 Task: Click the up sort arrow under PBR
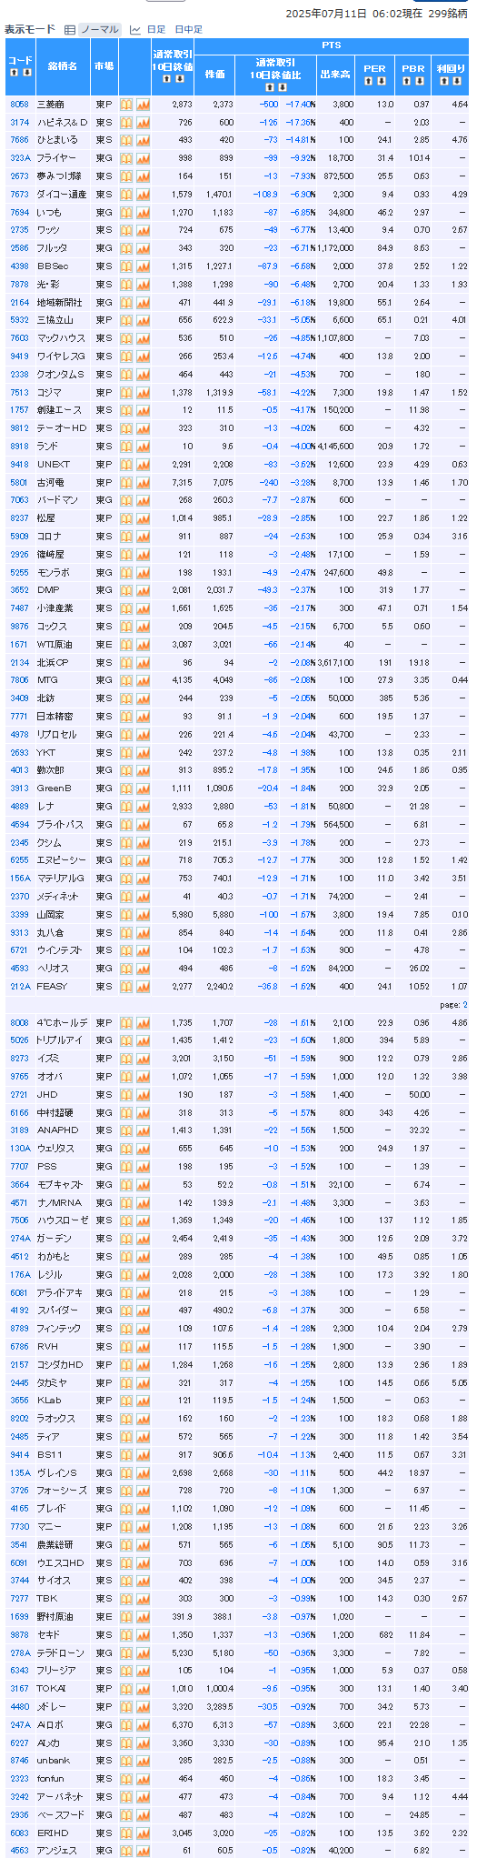coord(407,81)
